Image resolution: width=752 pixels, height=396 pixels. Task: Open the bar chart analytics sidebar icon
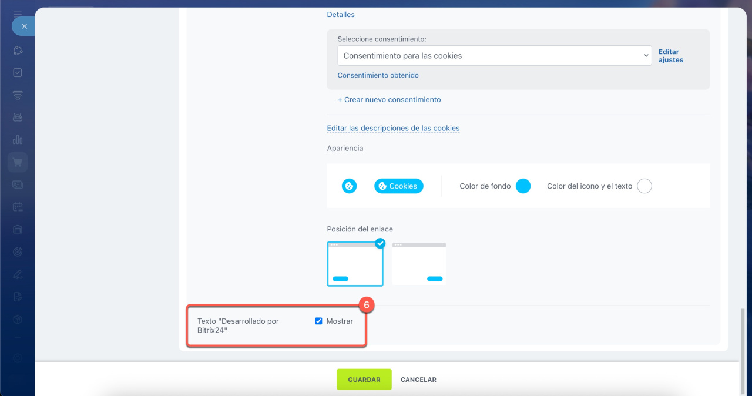[x=18, y=140]
